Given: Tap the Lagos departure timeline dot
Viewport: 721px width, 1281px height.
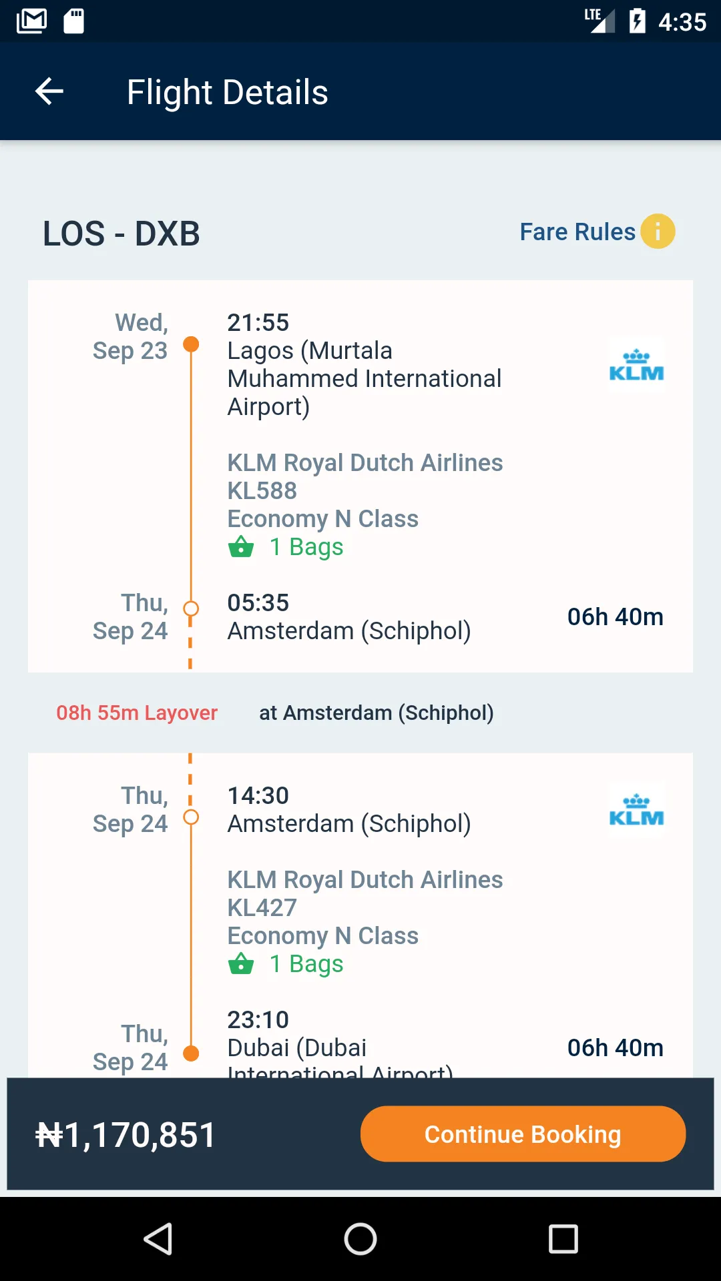Looking at the screenshot, I should pyautogui.click(x=191, y=344).
